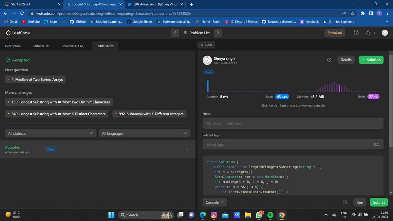Screen dimensions: 393x221
Task: Click the browser back arrow
Action: tap(6, 13)
